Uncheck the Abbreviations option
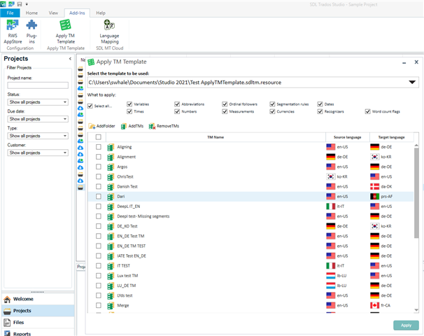This screenshot has width=424, height=336. point(177,104)
